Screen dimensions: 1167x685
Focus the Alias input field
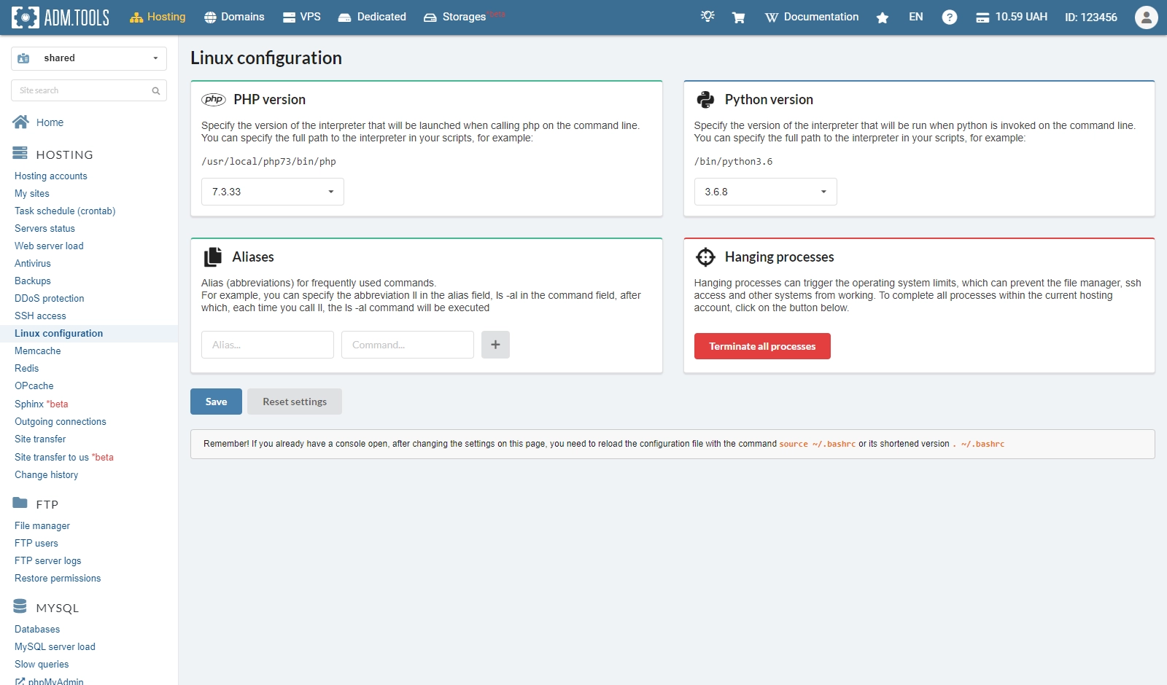click(267, 345)
